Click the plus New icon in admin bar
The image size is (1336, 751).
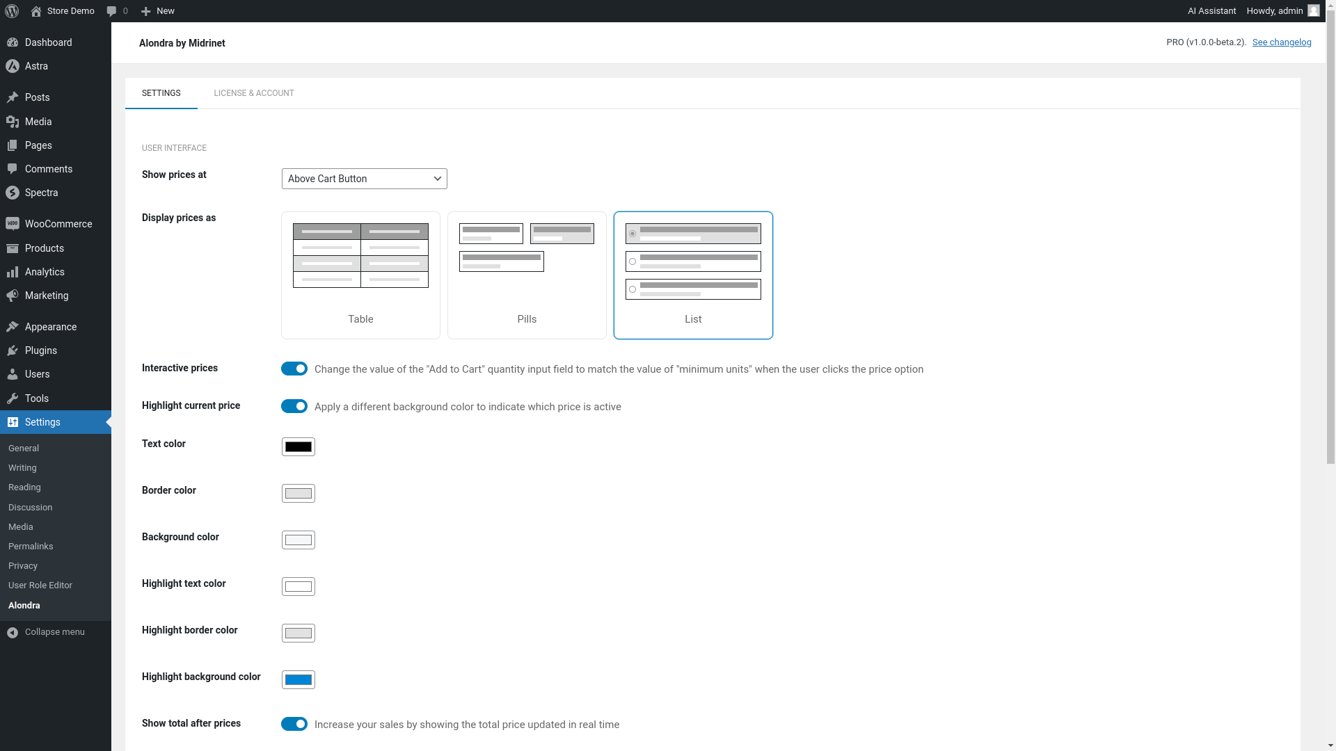pyautogui.click(x=145, y=11)
